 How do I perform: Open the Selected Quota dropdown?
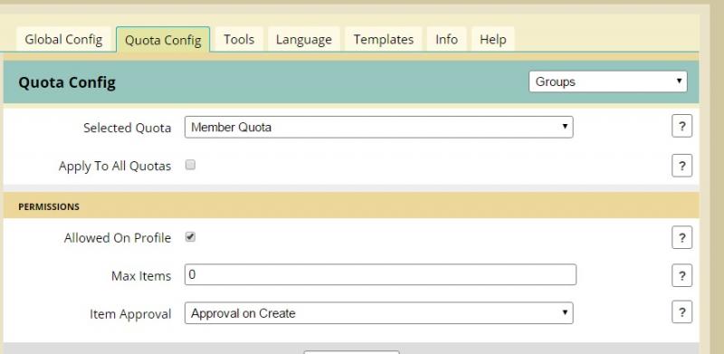378,127
